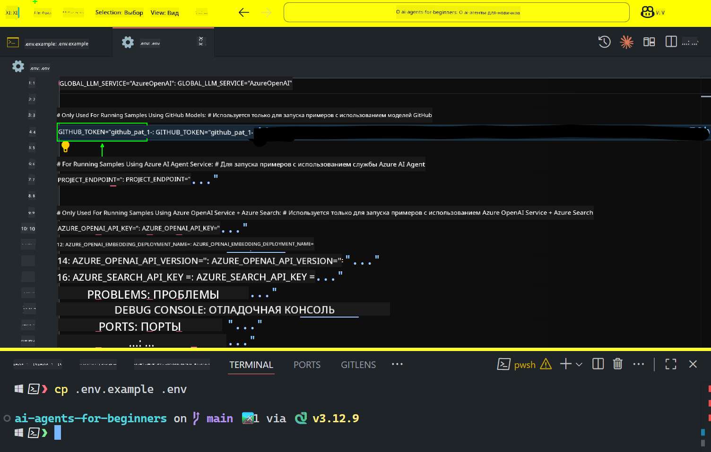Click the gear icon in the breadcrumb
Screen dimensions: 711x452
tap(18, 67)
